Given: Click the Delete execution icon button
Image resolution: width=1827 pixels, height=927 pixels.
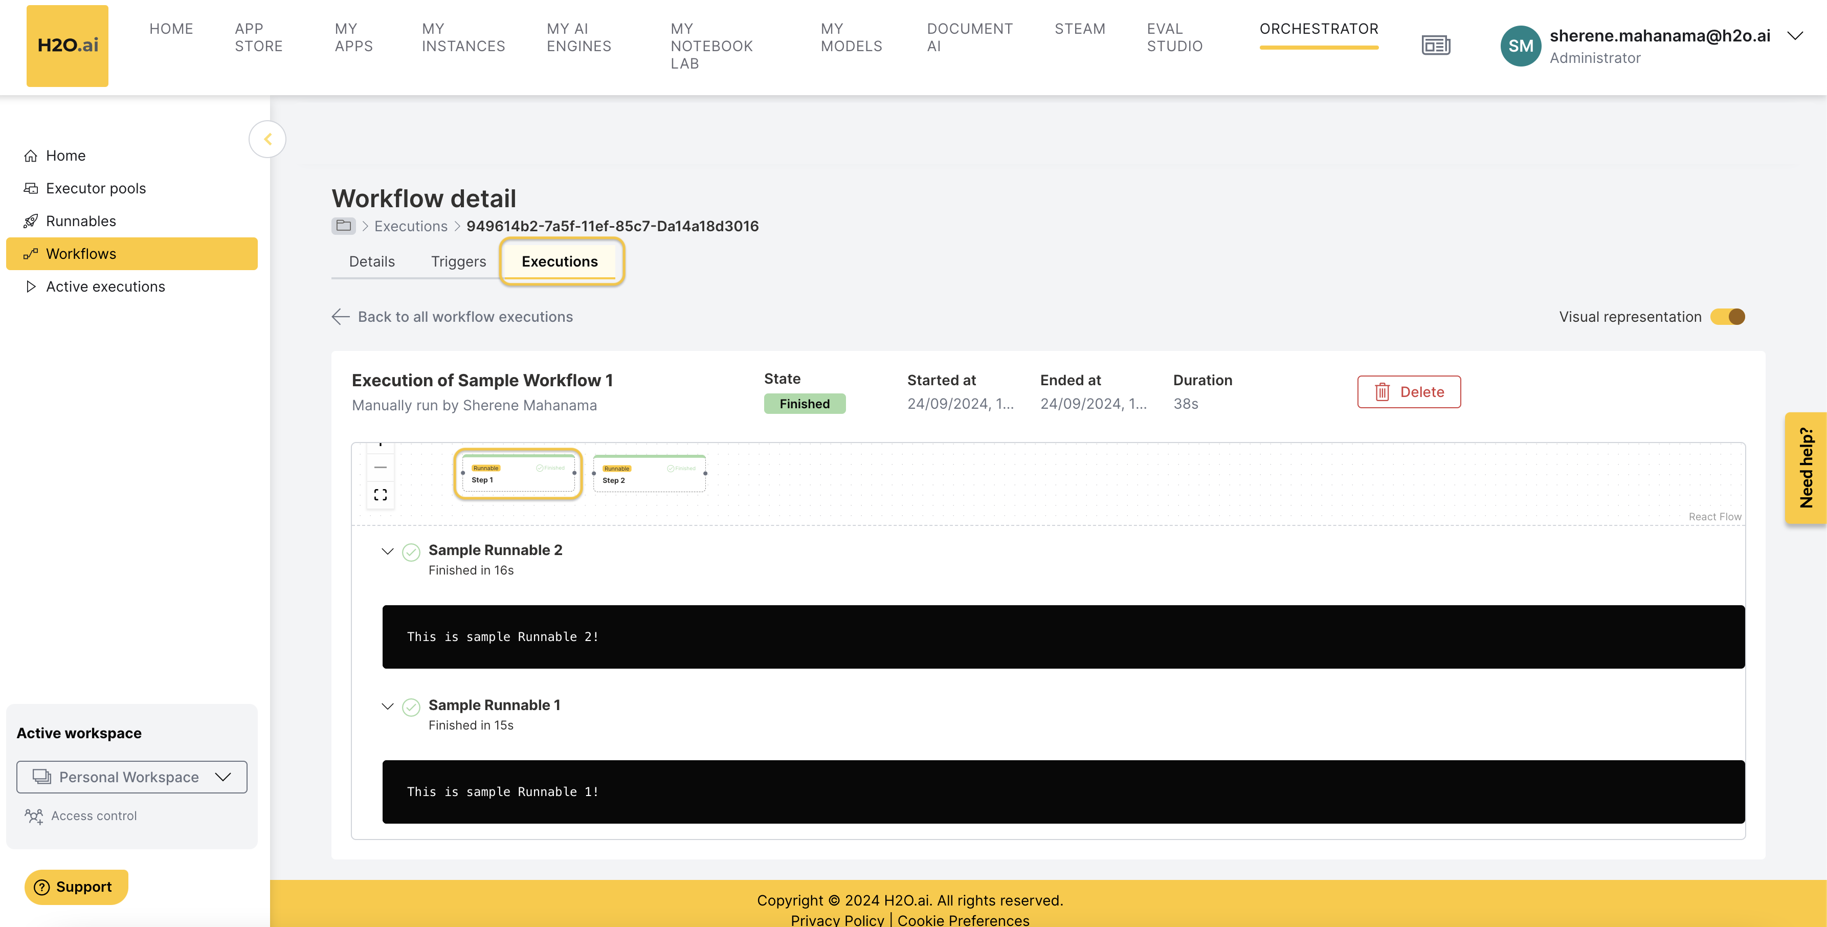Looking at the screenshot, I should pos(1380,391).
